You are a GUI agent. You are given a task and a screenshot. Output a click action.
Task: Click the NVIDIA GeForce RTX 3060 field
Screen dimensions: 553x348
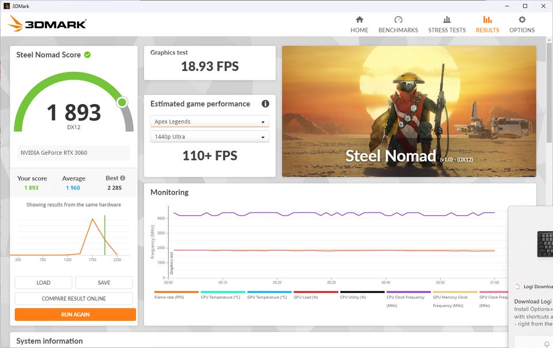(74, 152)
